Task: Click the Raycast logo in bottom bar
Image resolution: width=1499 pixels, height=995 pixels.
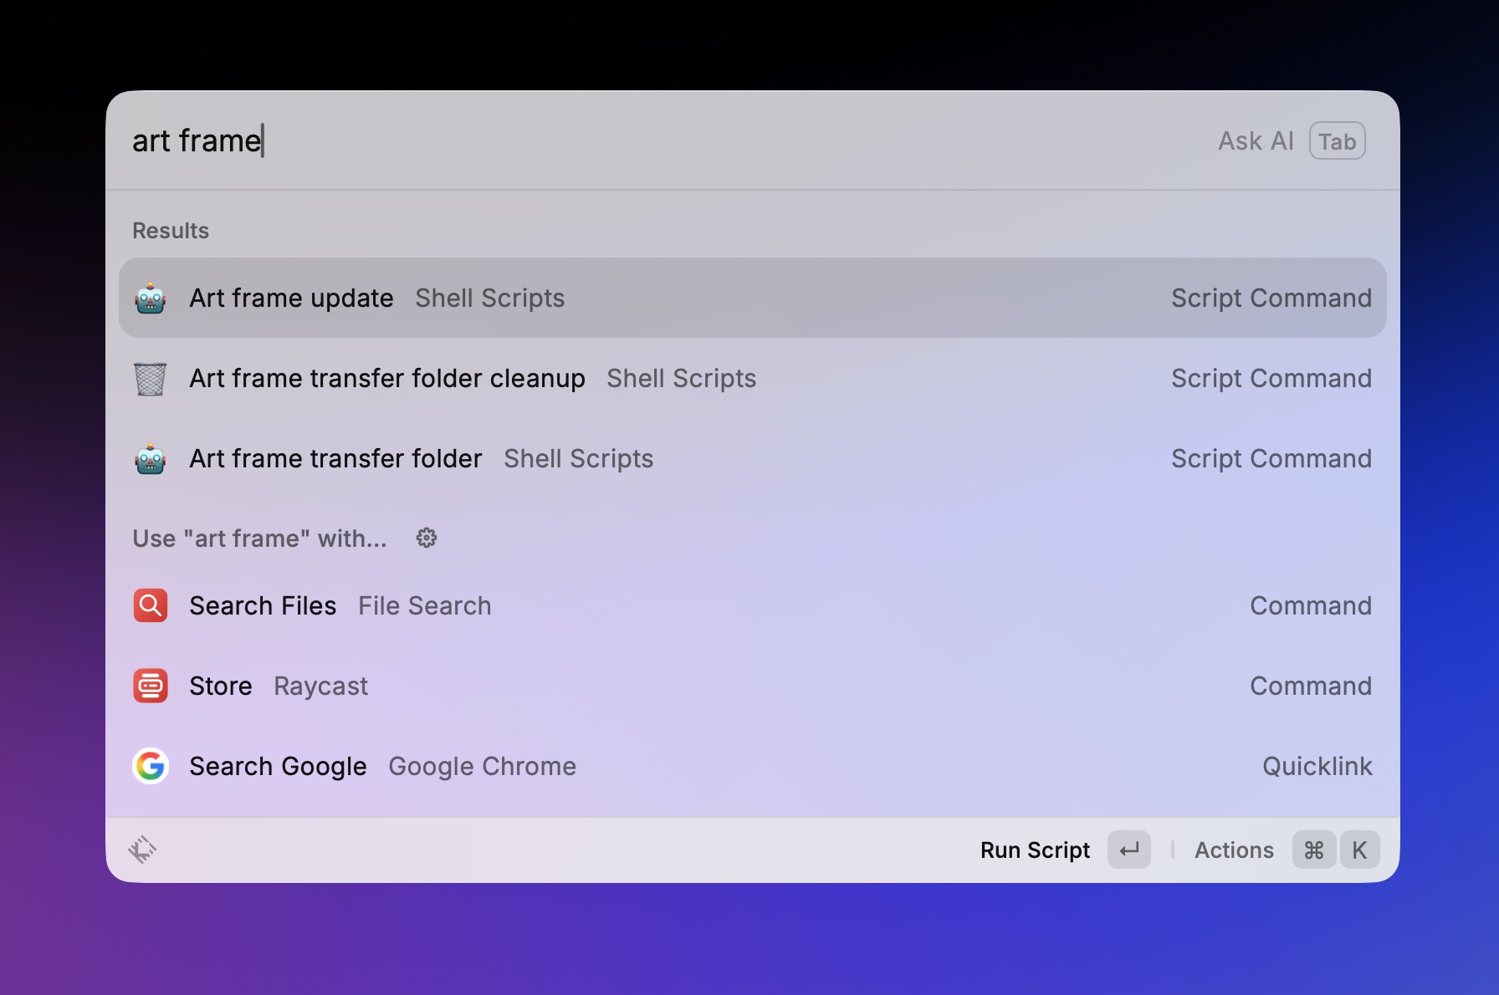Action: click(142, 850)
